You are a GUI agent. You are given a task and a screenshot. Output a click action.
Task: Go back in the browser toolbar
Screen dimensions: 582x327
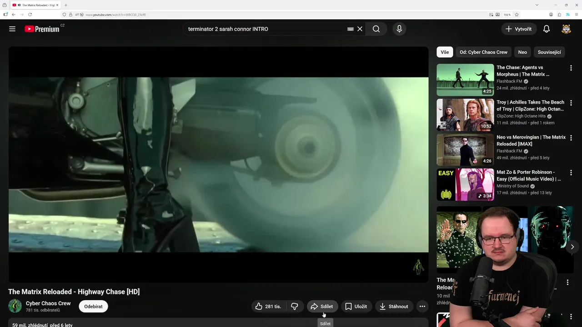(x=13, y=15)
